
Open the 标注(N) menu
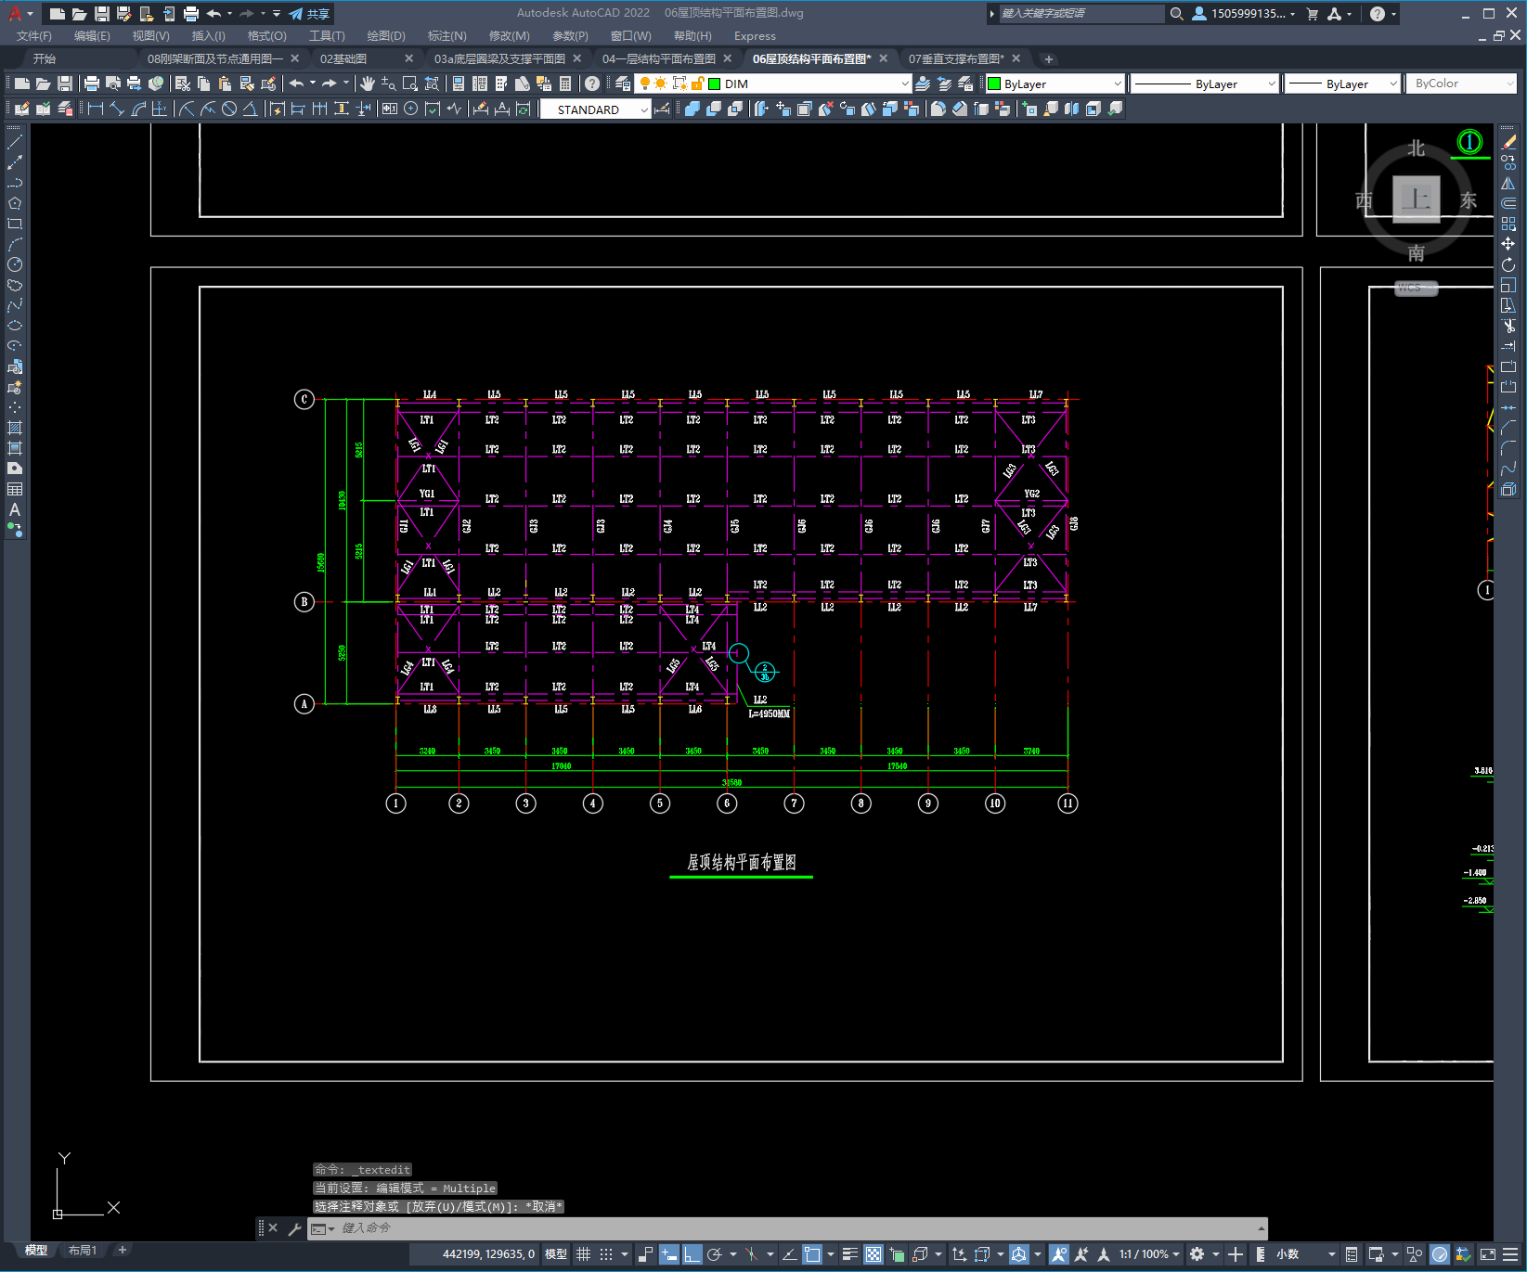click(446, 36)
